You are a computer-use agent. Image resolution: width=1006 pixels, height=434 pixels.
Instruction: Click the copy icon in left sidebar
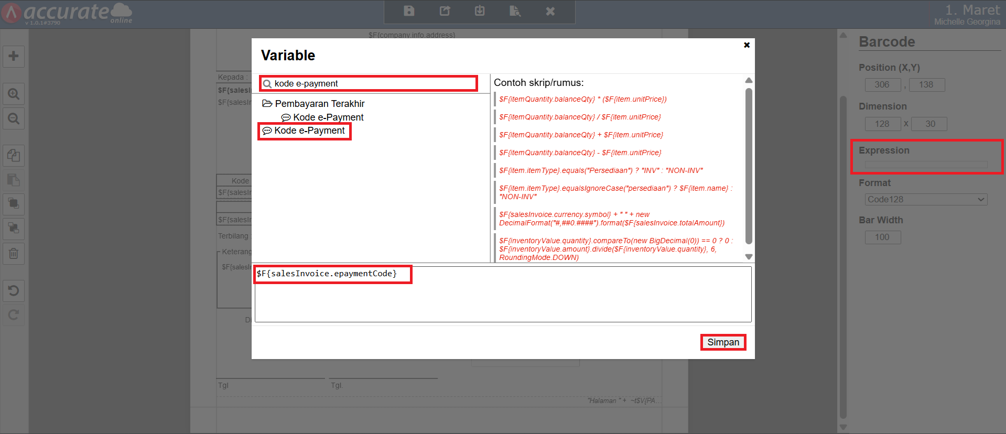pos(14,156)
